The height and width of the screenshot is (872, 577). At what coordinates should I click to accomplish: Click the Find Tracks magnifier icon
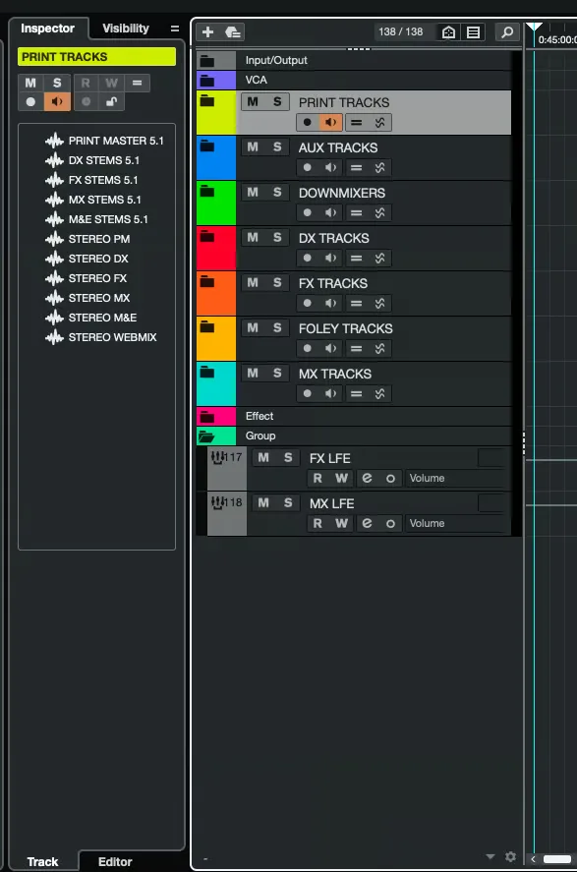(x=507, y=32)
